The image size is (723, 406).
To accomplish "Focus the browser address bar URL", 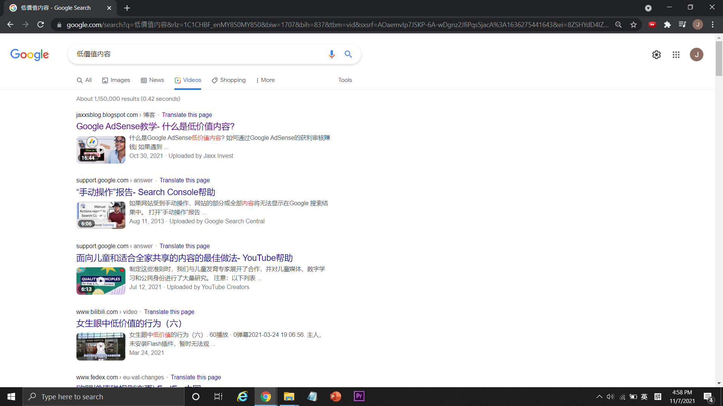I will point(337,25).
